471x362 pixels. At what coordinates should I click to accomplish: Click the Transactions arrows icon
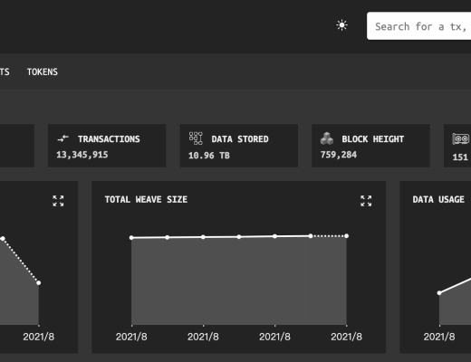pyautogui.click(x=62, y=138)
